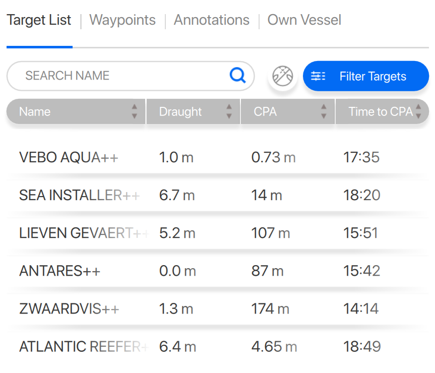Switch to the Waypoints tab
435x373 pixels.
pos(122,20)
